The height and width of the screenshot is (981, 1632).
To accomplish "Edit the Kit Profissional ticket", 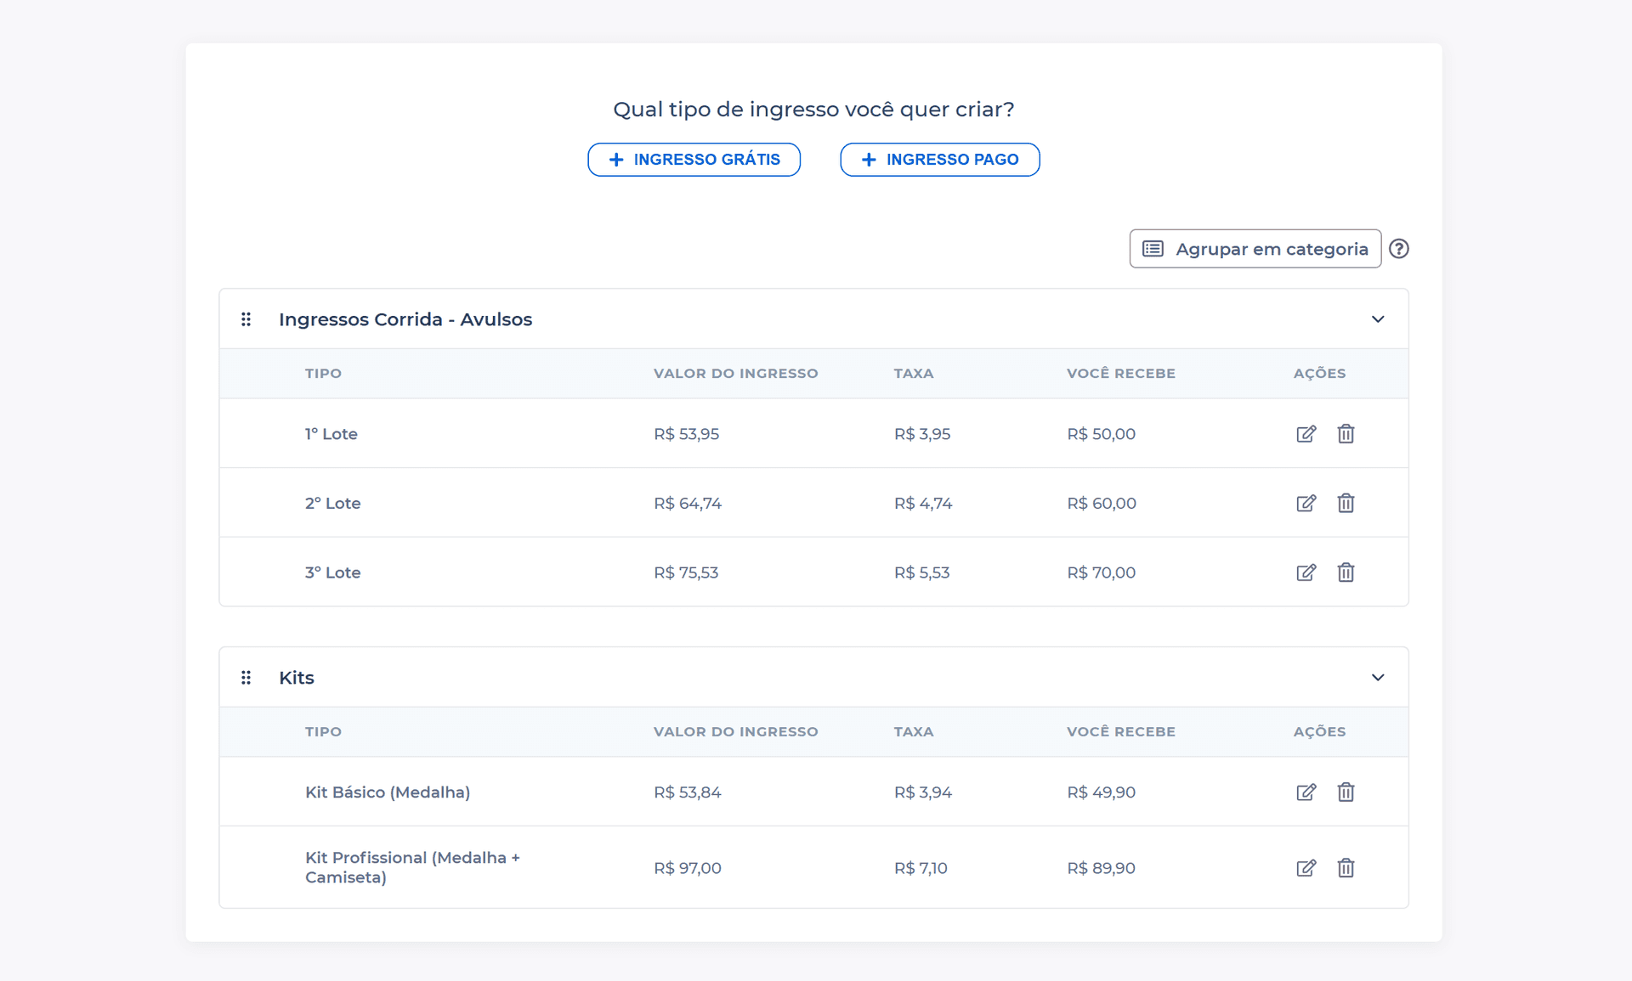I will [x=1306, y=868].
